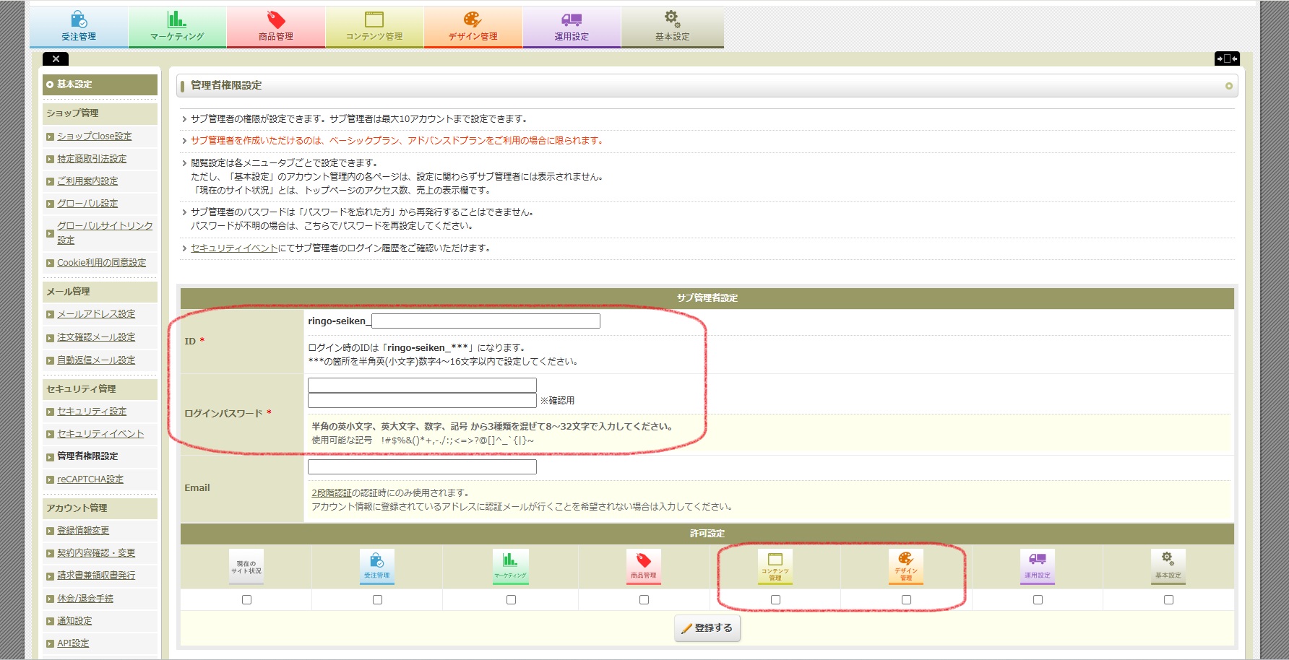Toggle the panel width expander icon top right
This screenshot has width=1289, height=660.
pyautogui.click(x=1227, y=58)
